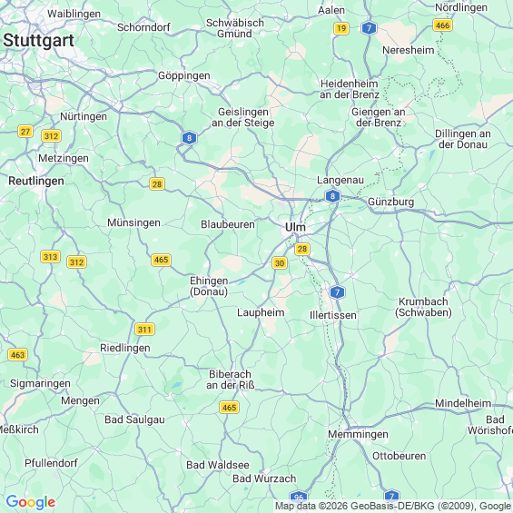Click the A7 highway shield near Illertissen
The height and width of the screenshot is (513, 513).
point(338,292)
